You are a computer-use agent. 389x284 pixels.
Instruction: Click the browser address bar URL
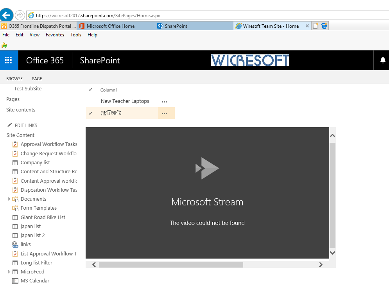pos(98,15)
